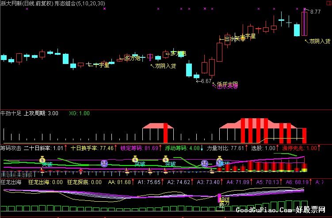Click the AA: 81.68 reading

click(119, 182)
